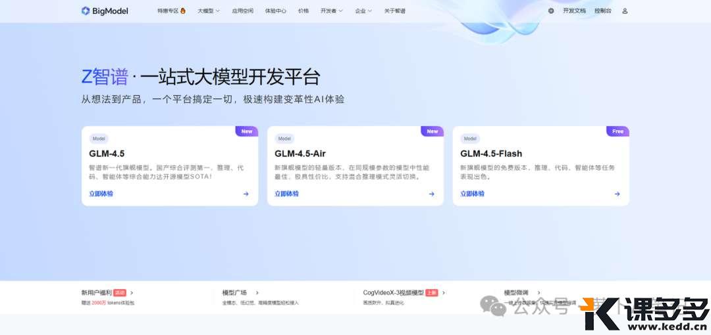711x335 pixels.
Task: Open the 价格 page
Action: point(303,11)
